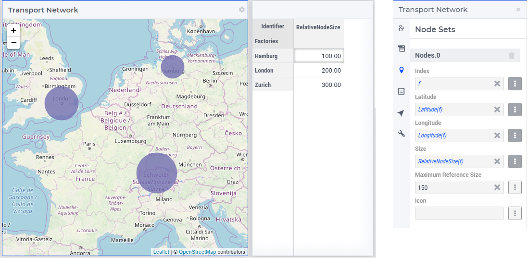
Task: Clear the Latitude field value
Action: click(x=497, y=110)
